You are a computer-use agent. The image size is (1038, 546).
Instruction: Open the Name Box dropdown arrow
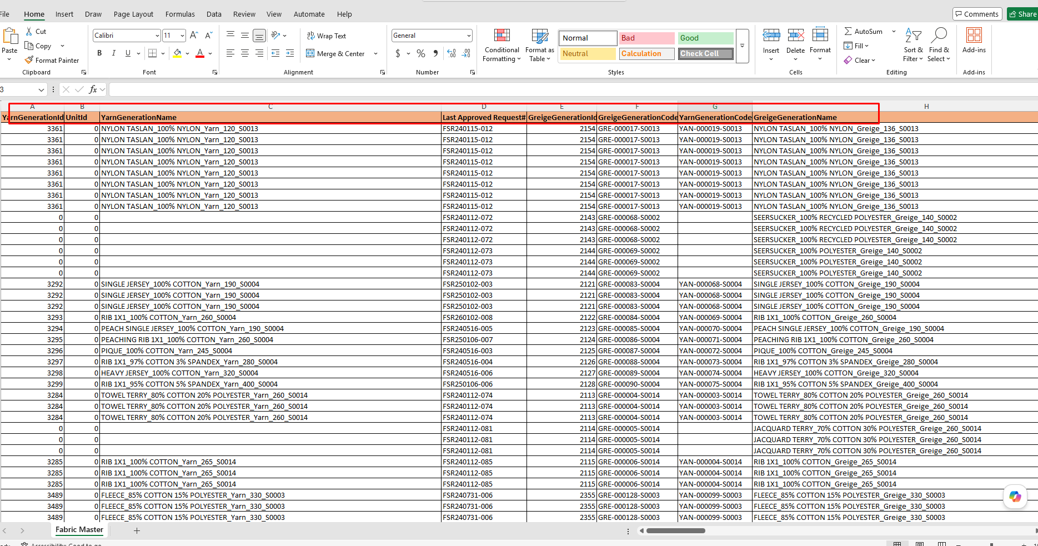point(41,89)
